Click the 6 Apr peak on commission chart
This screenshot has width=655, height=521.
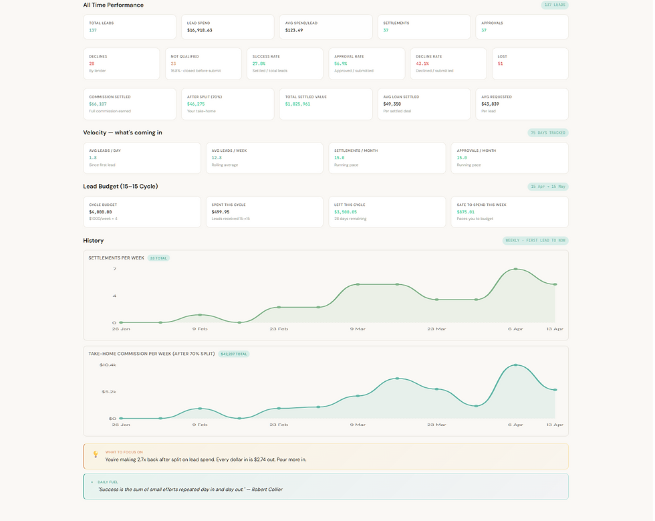(516, 365)
